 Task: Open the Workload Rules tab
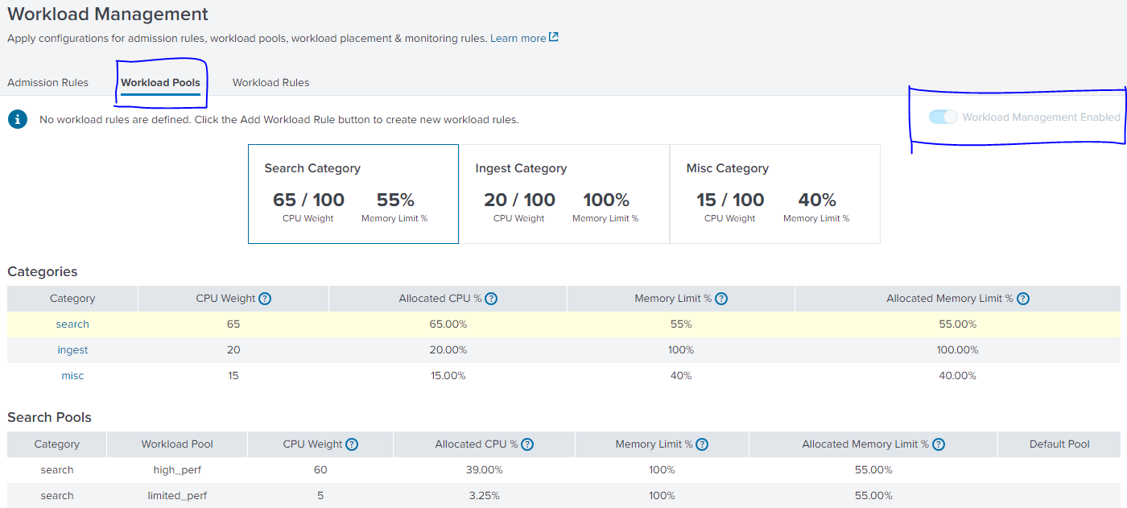(x=270, y=83)
